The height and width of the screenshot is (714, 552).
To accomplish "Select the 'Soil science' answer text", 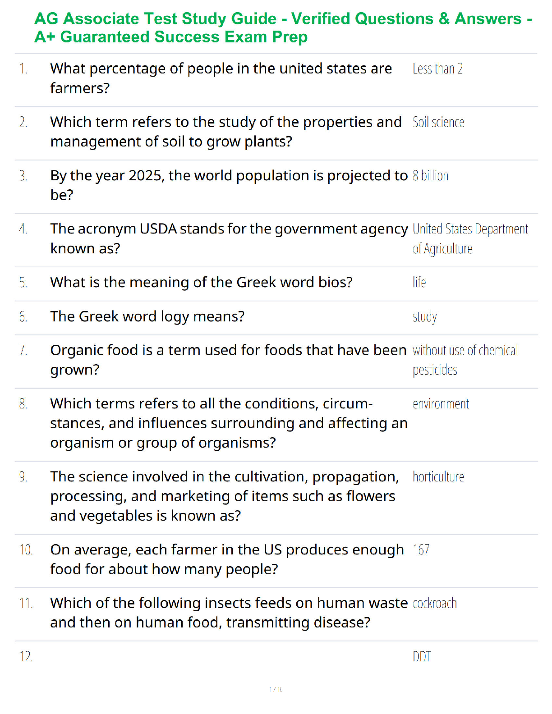I will coord(438,122).
